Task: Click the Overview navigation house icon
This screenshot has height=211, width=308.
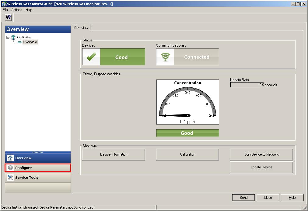Action: (10, 158)
